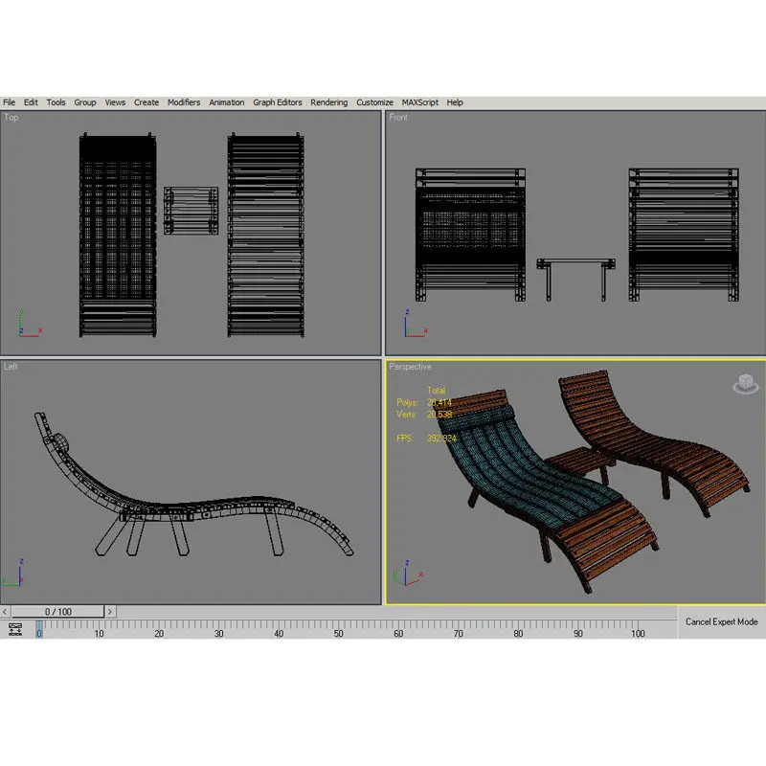
Task: Open the Tools menu
Action: click(56, 102)
